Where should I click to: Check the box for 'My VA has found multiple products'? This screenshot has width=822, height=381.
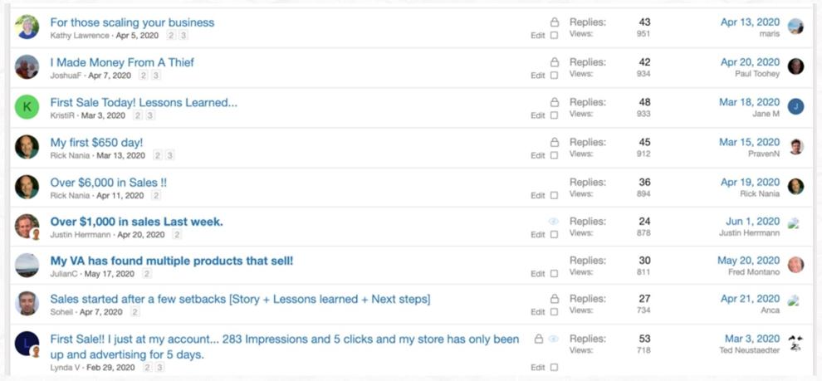(554, 274)
